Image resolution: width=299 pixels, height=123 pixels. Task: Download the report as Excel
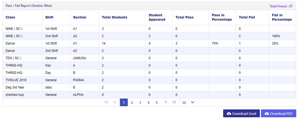click(x=241, y=113)
